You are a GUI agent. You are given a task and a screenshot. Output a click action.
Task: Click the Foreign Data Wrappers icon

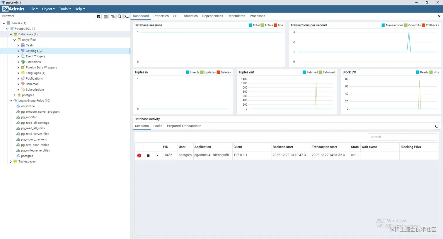tap(23, 68)
